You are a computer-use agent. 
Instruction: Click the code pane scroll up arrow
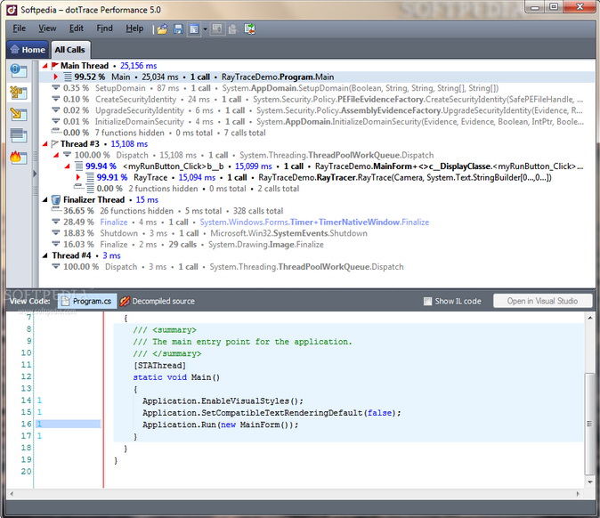pyautogui.click(x=589, y=319)
